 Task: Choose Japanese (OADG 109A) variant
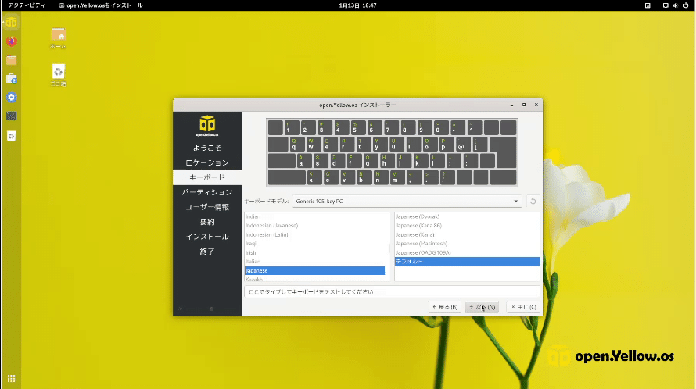click(467, 252)
